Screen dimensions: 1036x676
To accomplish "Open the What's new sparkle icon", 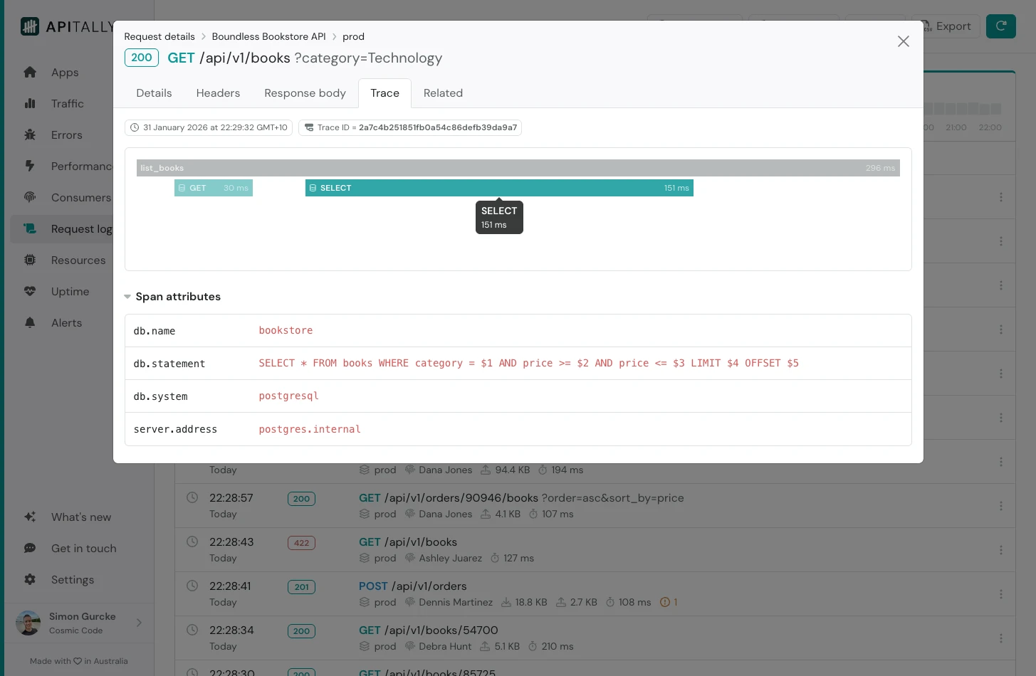I will [30, 517].
